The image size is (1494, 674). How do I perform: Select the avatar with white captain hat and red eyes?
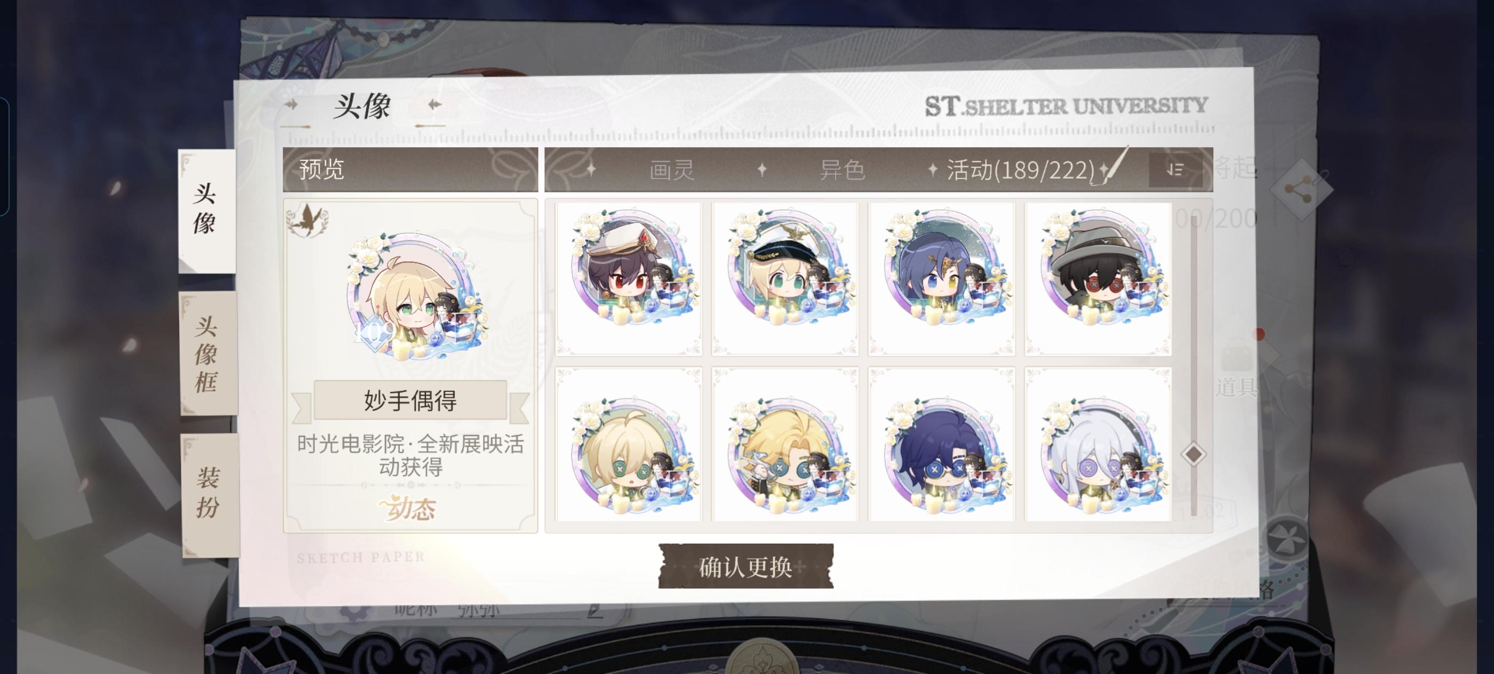point(629,278)
